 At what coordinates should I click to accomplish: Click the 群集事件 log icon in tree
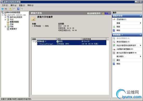8,29
